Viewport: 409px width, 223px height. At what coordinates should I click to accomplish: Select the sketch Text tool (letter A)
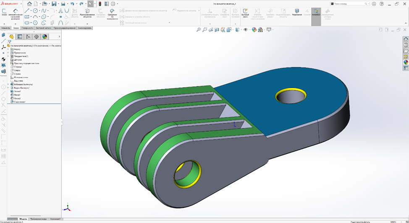coord(60,10)
